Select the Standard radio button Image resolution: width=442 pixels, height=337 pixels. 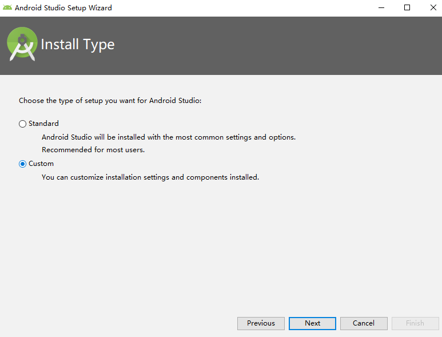(23, 124)
